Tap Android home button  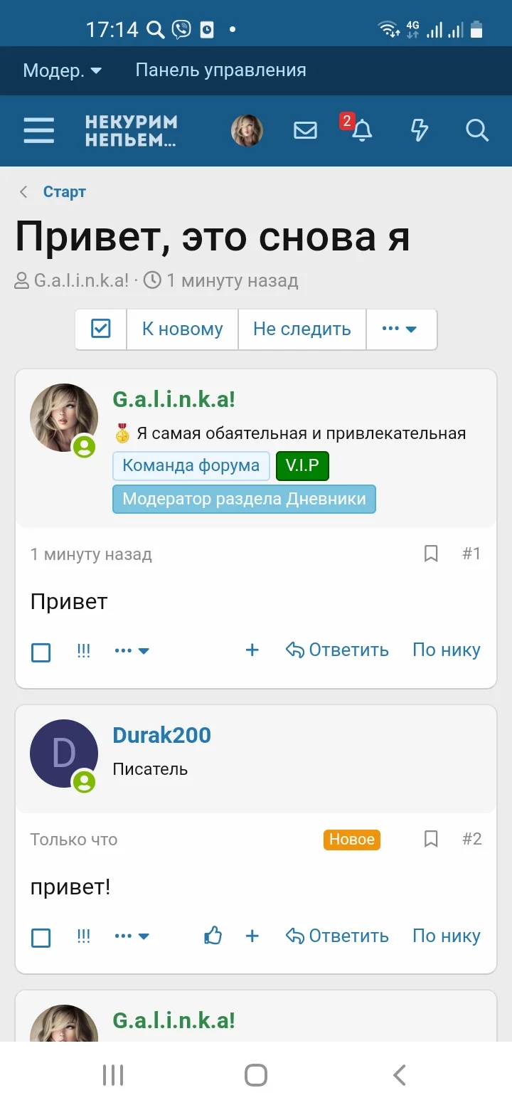click(x=256, y=1074)
